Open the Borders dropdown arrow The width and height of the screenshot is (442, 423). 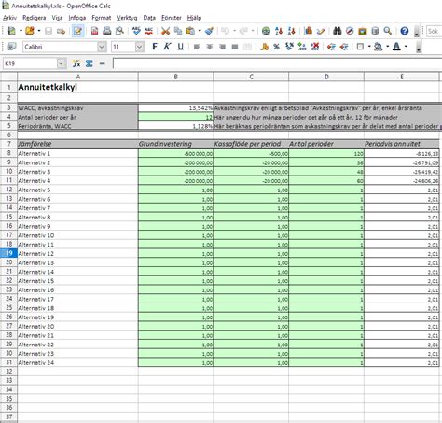[369, 47]
